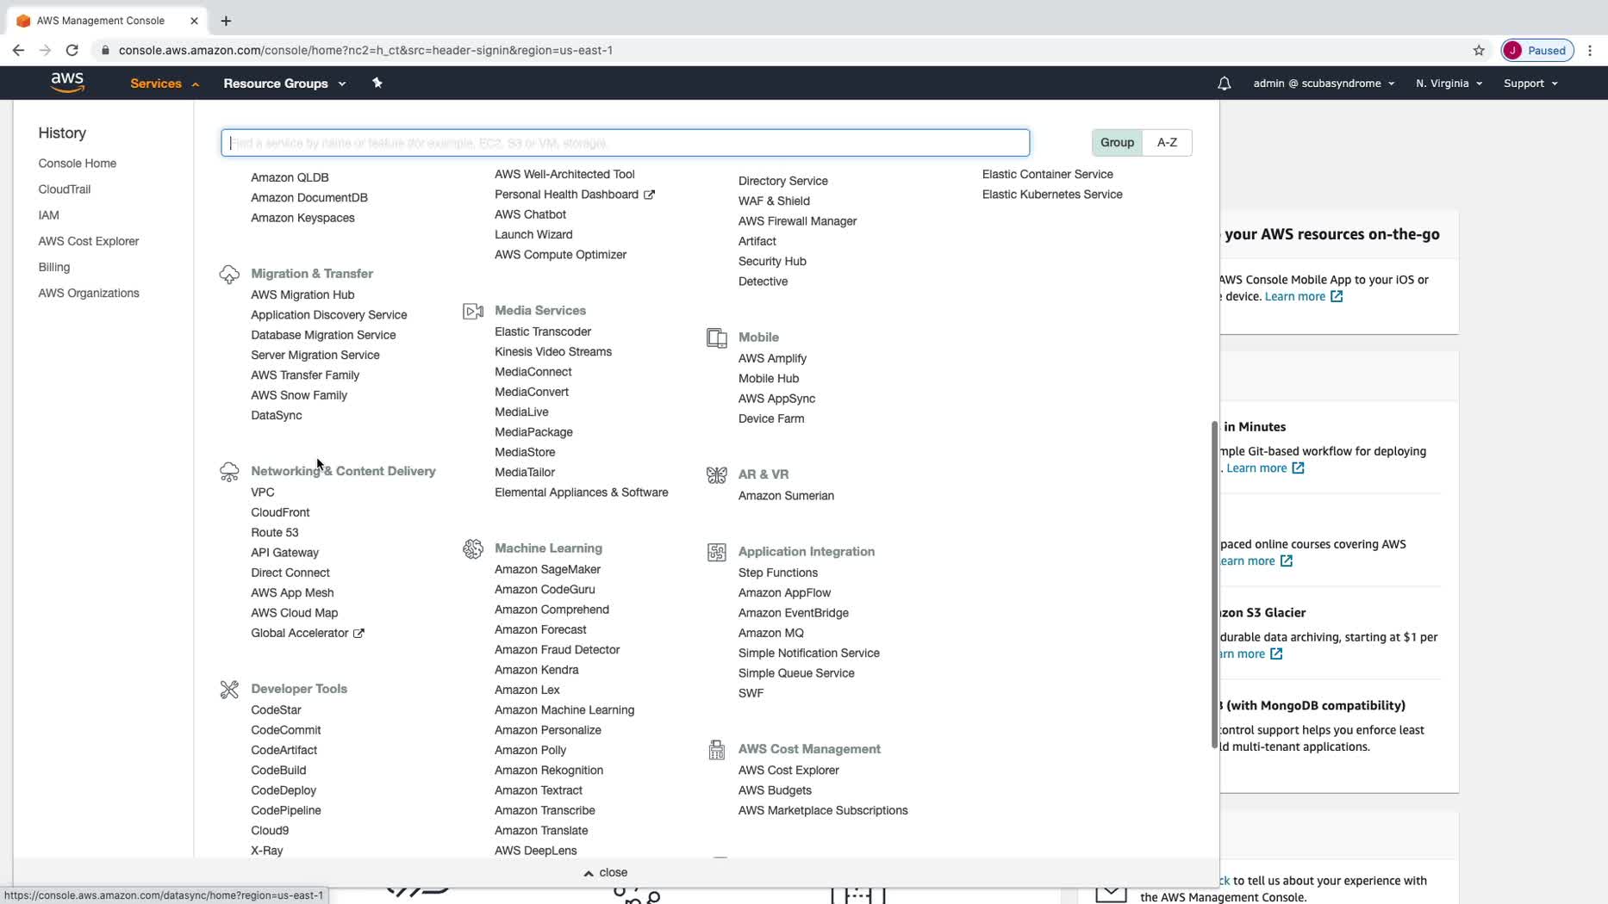Image resolution: width=1608 pixels, height=904 pixels.
Task: Open the N. Virginia region selector
Action: click(x=1449, y=84)
